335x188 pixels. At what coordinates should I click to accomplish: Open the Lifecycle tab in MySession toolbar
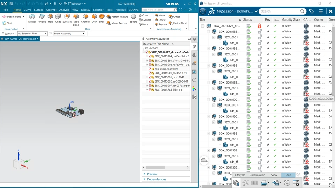(240, 175)
